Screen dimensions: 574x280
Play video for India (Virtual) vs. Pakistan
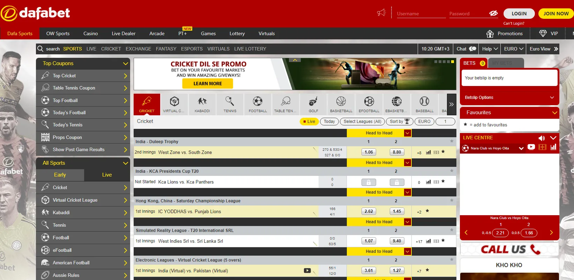coord(307,271)
